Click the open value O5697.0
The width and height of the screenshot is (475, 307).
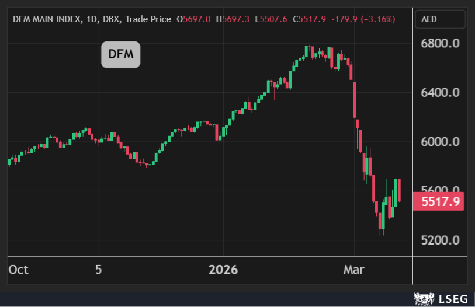point(196,19)
